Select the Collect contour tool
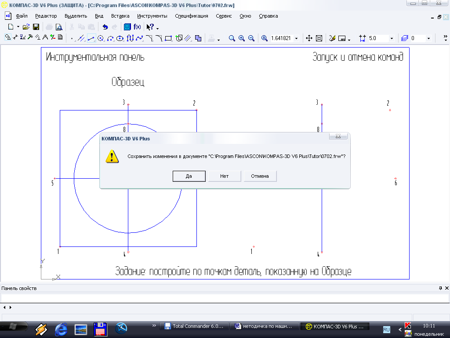 pyautogui.click(x=179, y=38)
